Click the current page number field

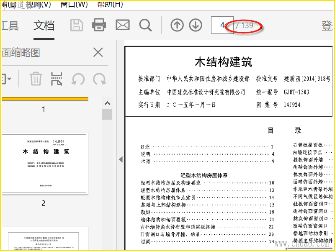tap(222, 25)
